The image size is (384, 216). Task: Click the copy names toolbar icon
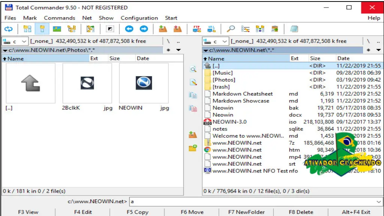(x=274, y=29)
